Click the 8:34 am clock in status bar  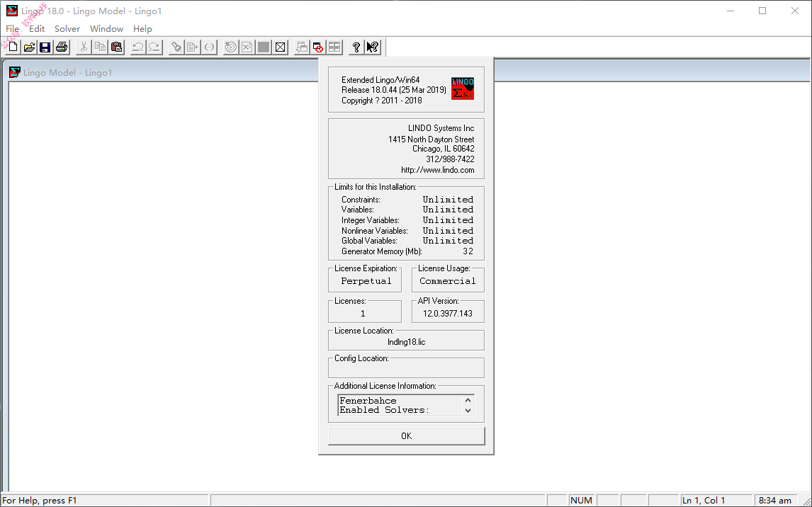point(774,501)
